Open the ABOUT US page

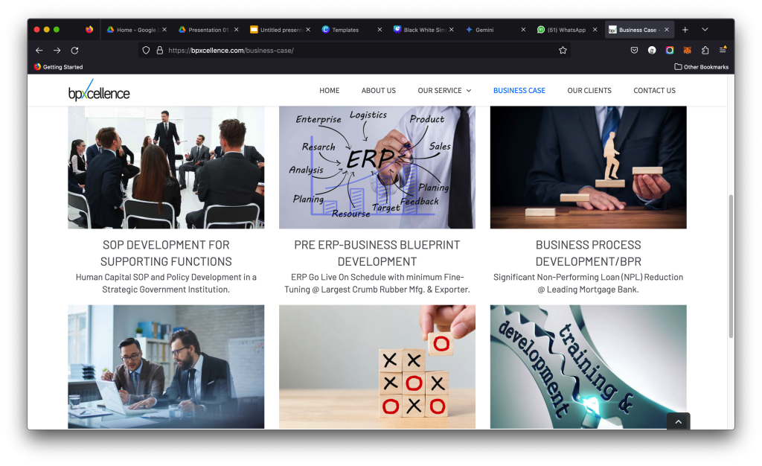[379, 90]
